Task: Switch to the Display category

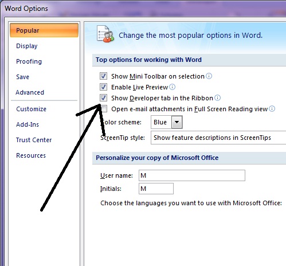Action: tap(27, 46)
